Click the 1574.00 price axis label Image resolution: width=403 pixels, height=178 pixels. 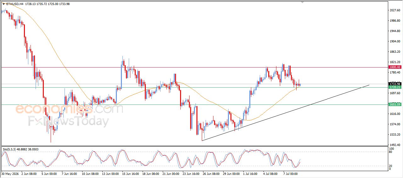coord(395,124)
